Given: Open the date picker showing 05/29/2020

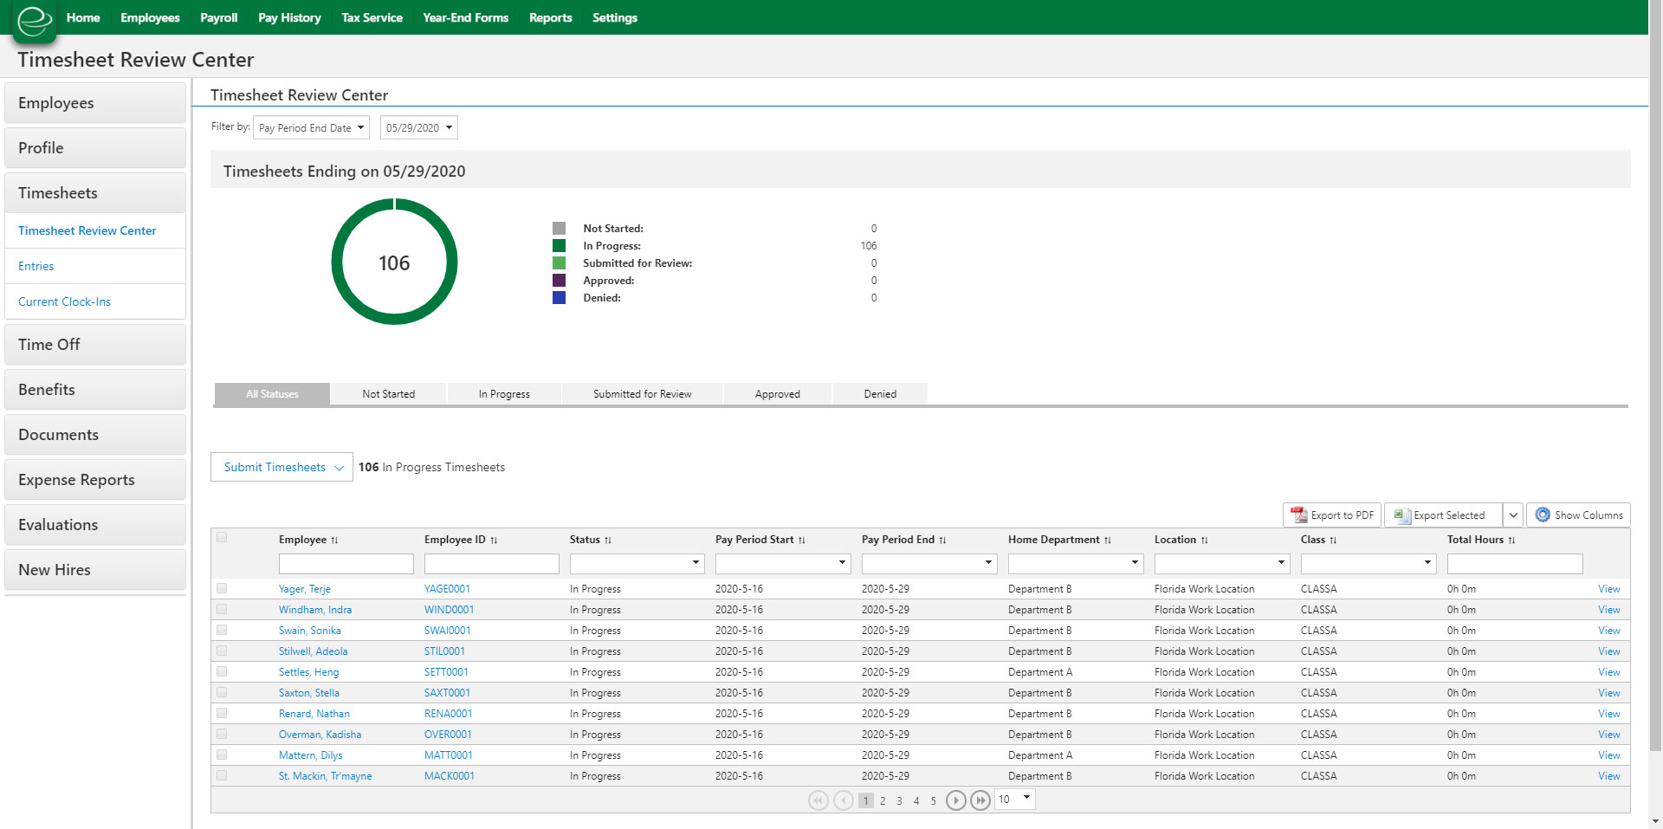Looking at the screenshot, I should pos(418,127).
